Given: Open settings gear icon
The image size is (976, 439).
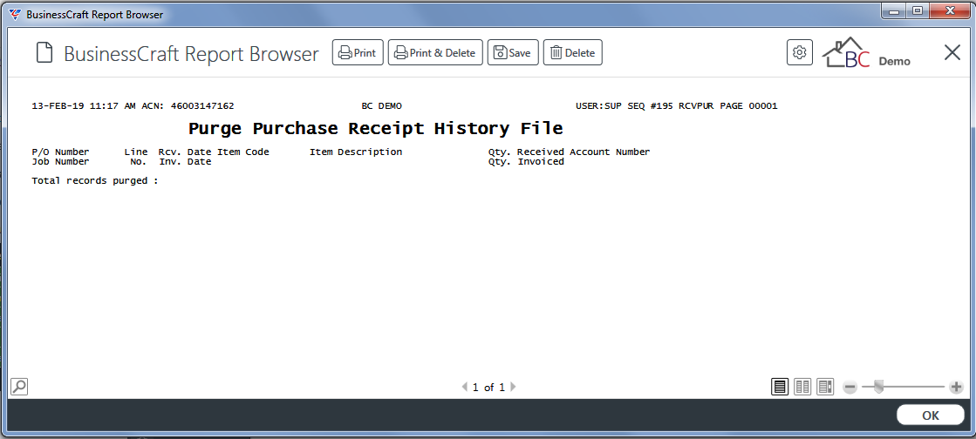Looking at the screenshot, I should pos(799,52).
